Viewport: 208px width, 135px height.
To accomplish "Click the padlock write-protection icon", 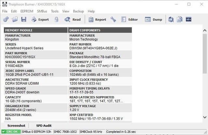I will click(x=56, y=19).
